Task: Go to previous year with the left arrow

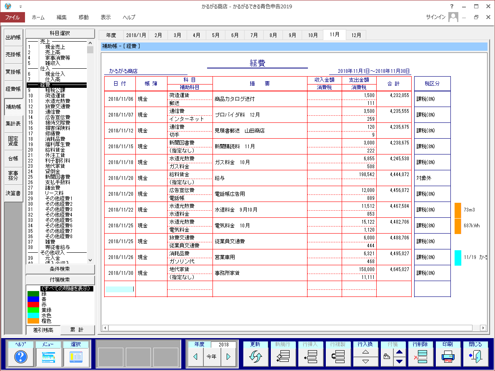Action: pos(195,357)
